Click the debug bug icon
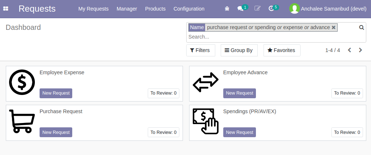 (x=227, y=9)
